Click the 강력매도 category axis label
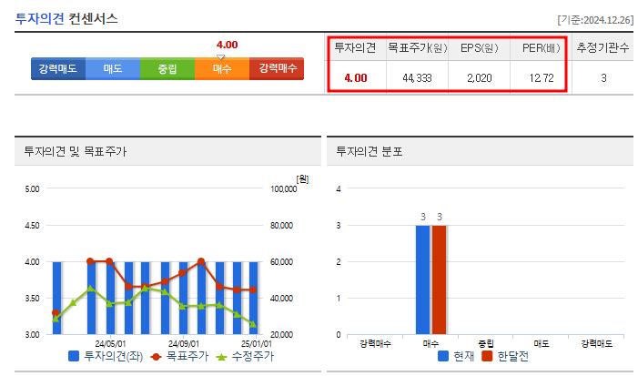 (596, 344)
